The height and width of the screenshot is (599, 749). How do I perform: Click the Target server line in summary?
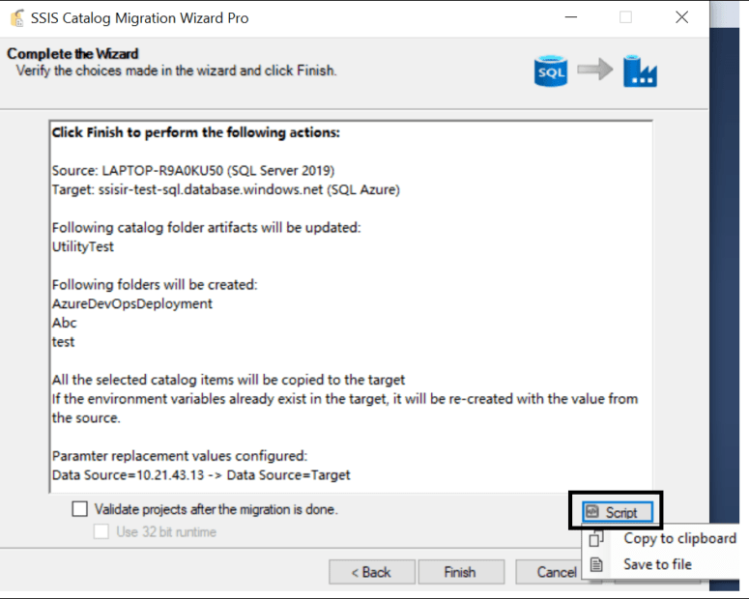point(226,189)
